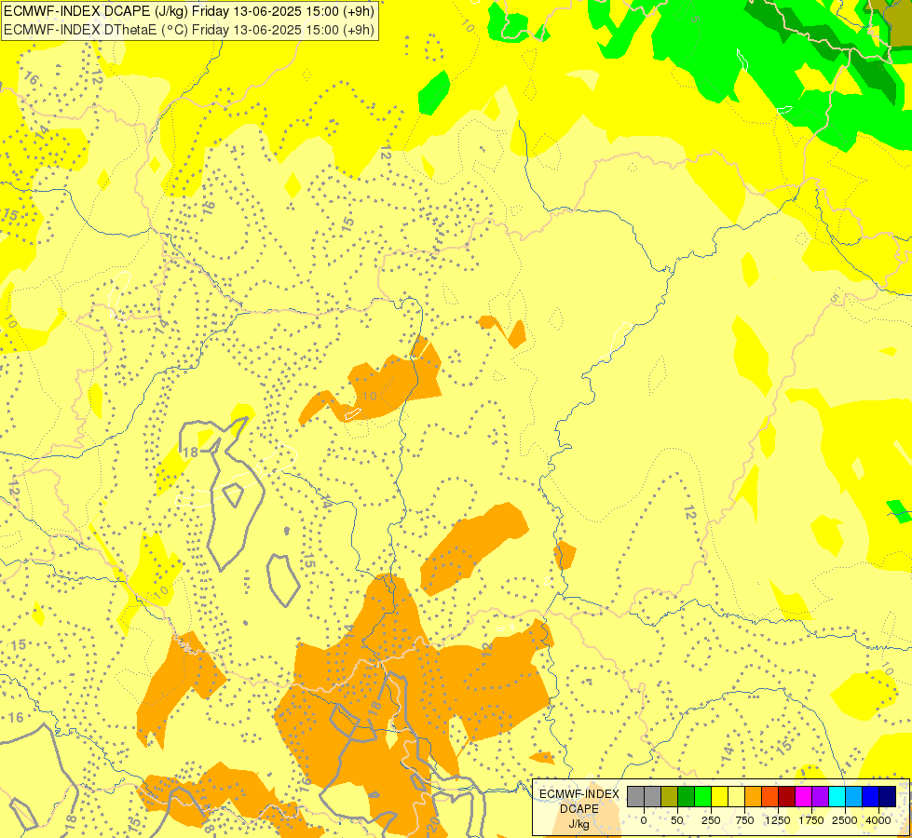Select the bright yellow legend swatch

tap(720, 796)
